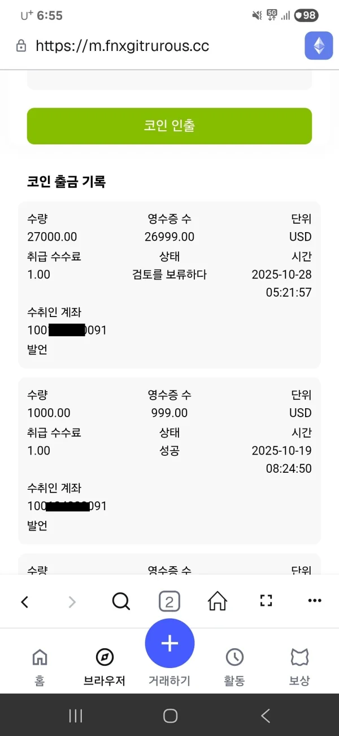
Task: Tap the lock icon beside the URL
Action: 21,46
